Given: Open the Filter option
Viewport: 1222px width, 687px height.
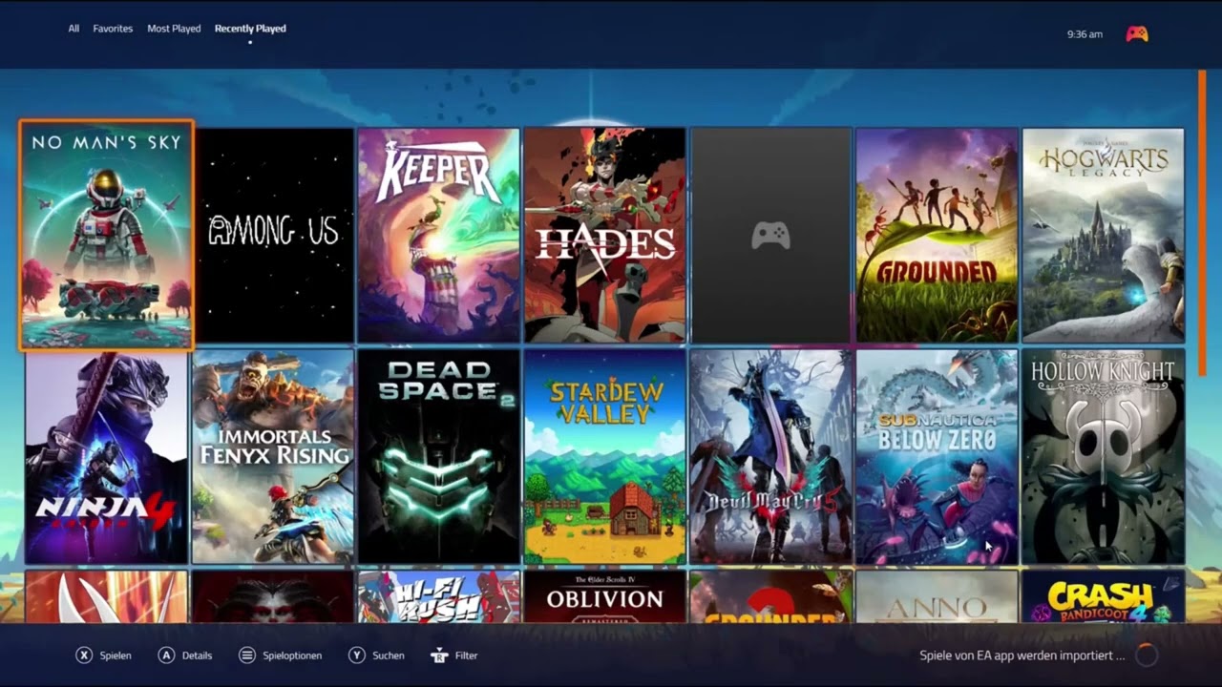Looking at the screenshot, I should 466,656.
